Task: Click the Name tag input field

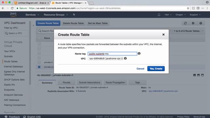Action: point(112,54)
